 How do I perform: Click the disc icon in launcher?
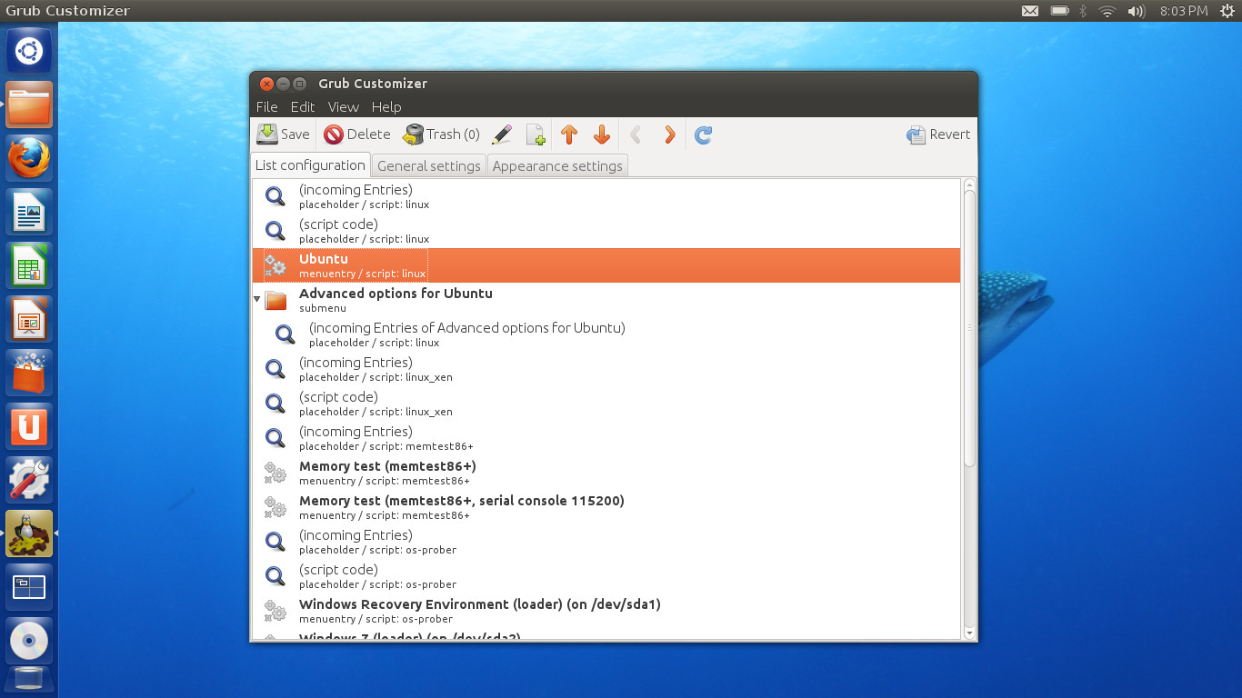pyautogui.click(x=29, y=641)
